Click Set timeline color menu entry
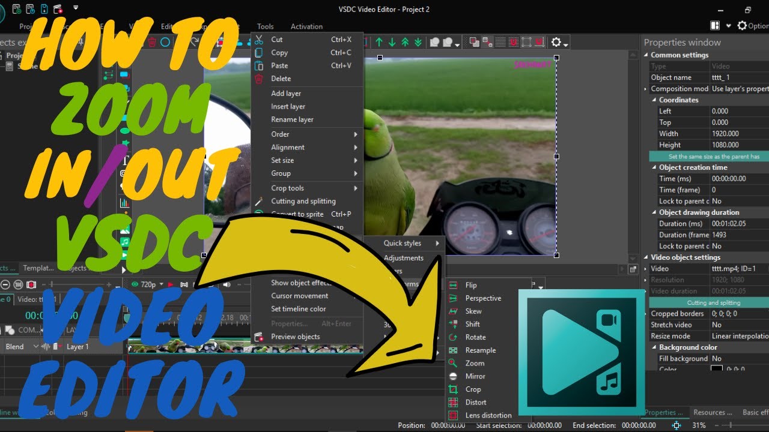The height and width of the screenshot is (432, 769). pyautogui.click(x=299, y=309)
